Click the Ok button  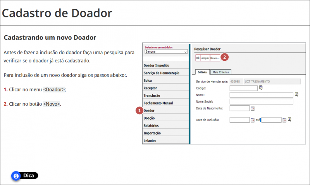point(198,58)
